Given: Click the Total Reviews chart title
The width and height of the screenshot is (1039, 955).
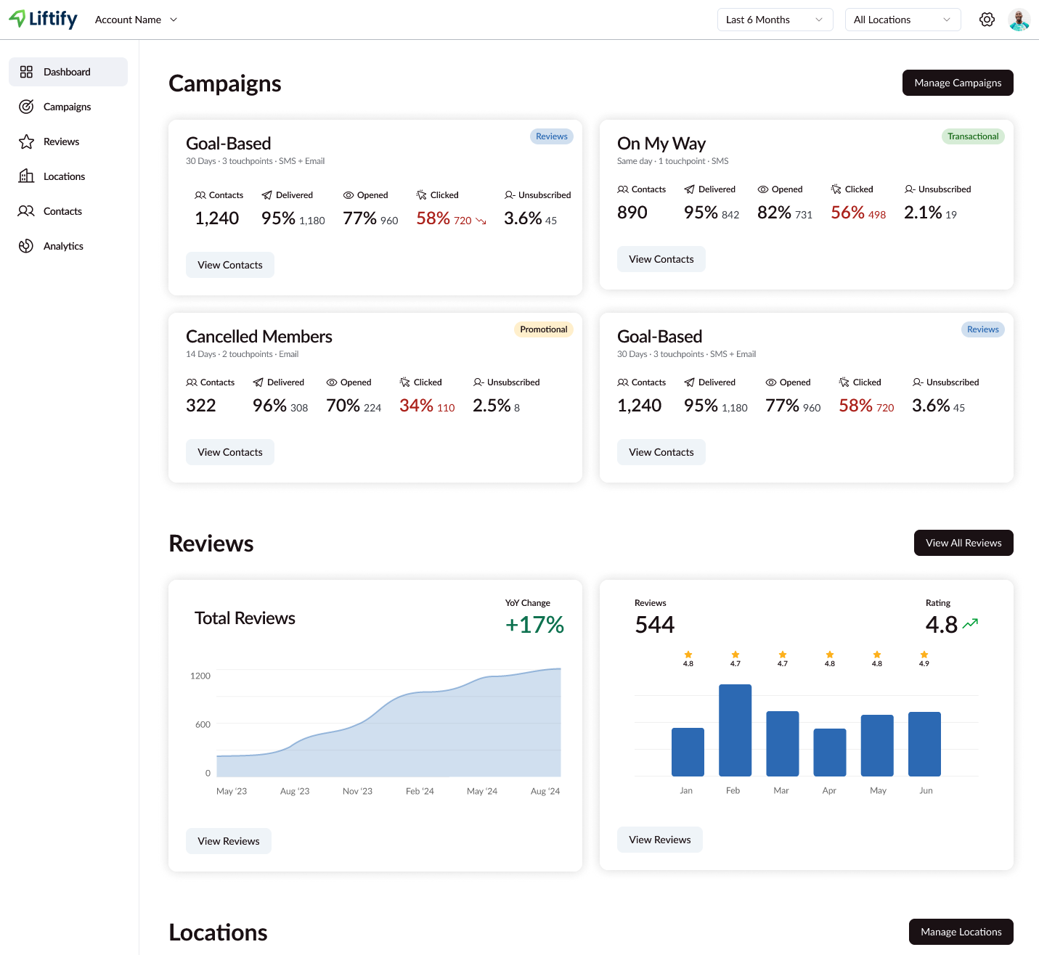Looking at the screenshot, I should 245,618.
